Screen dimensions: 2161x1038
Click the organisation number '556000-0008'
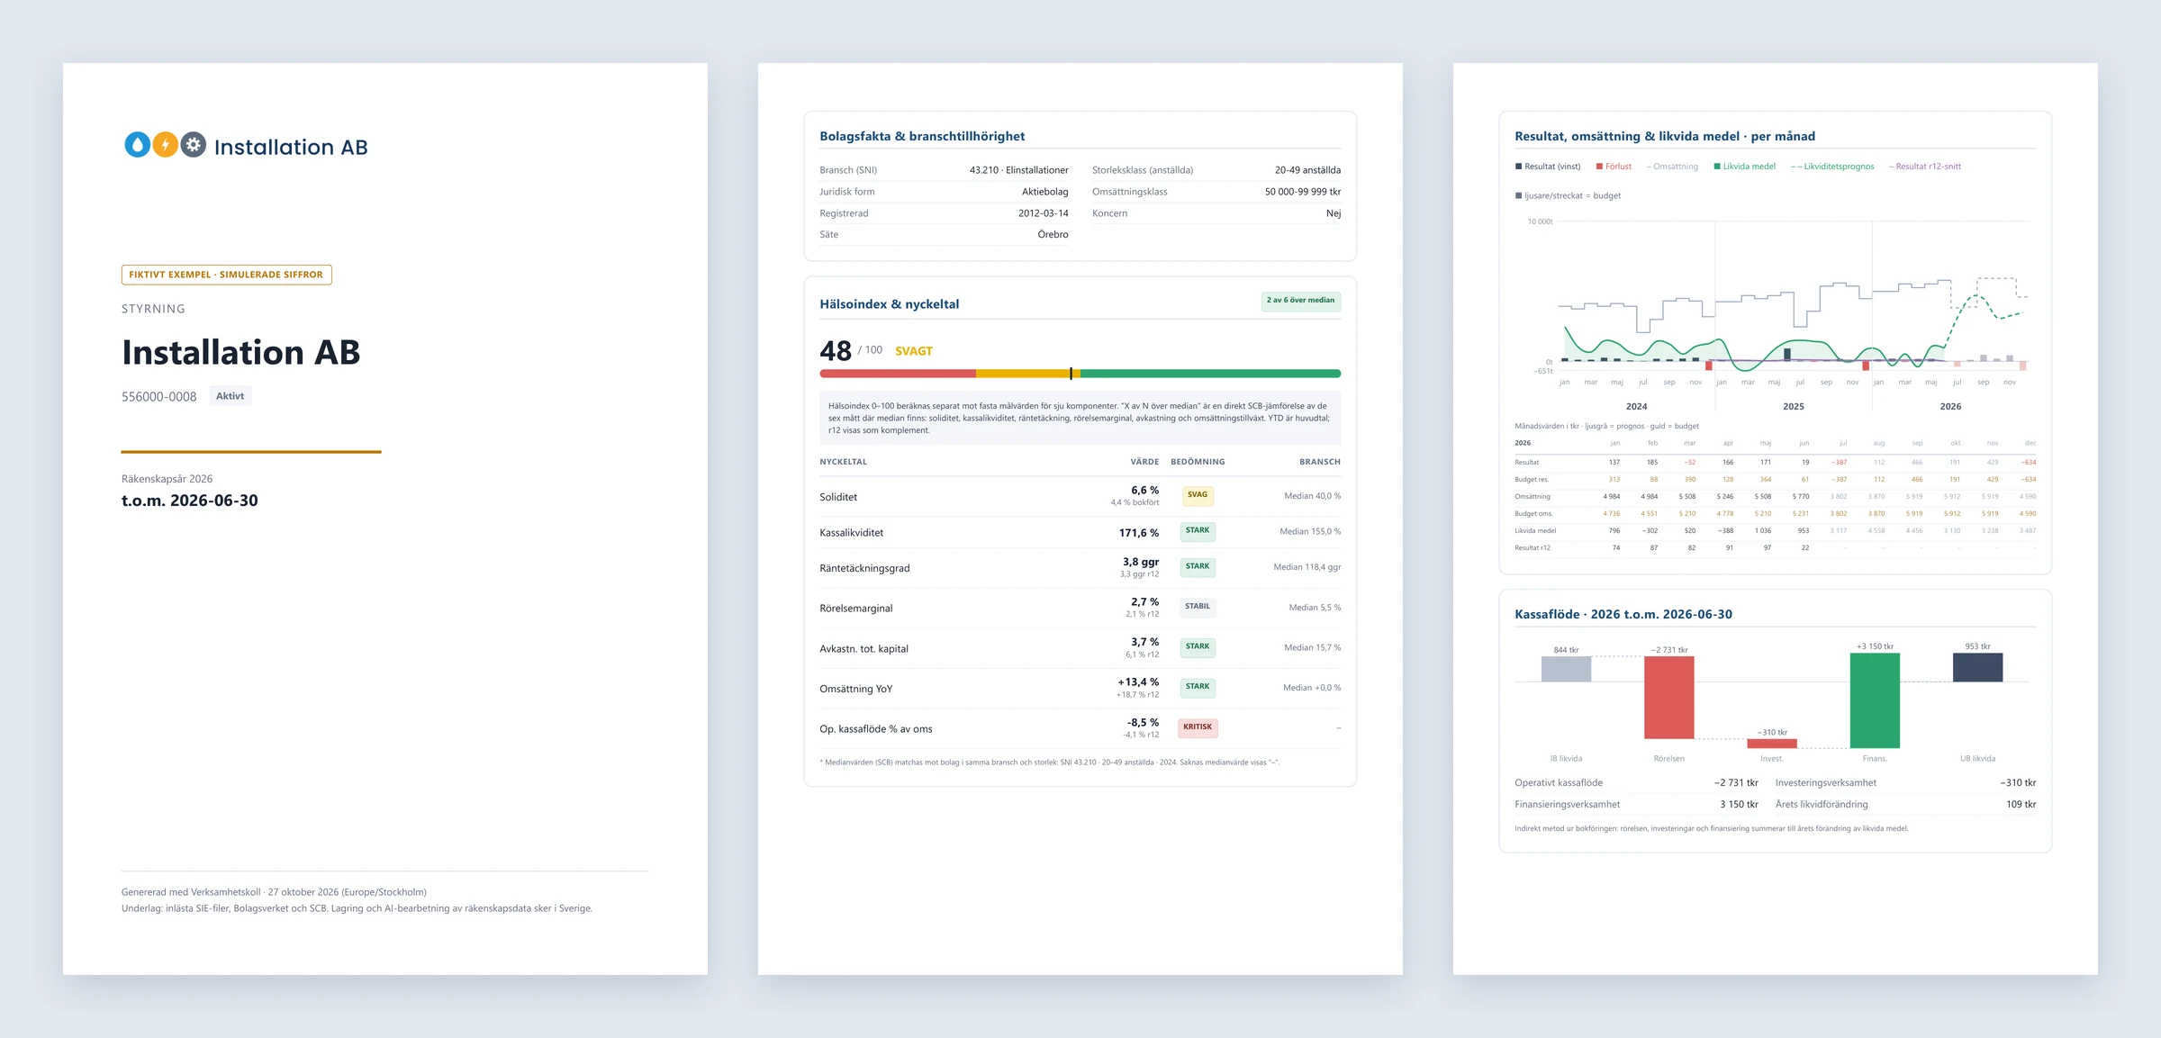click(x=158, y=397)
